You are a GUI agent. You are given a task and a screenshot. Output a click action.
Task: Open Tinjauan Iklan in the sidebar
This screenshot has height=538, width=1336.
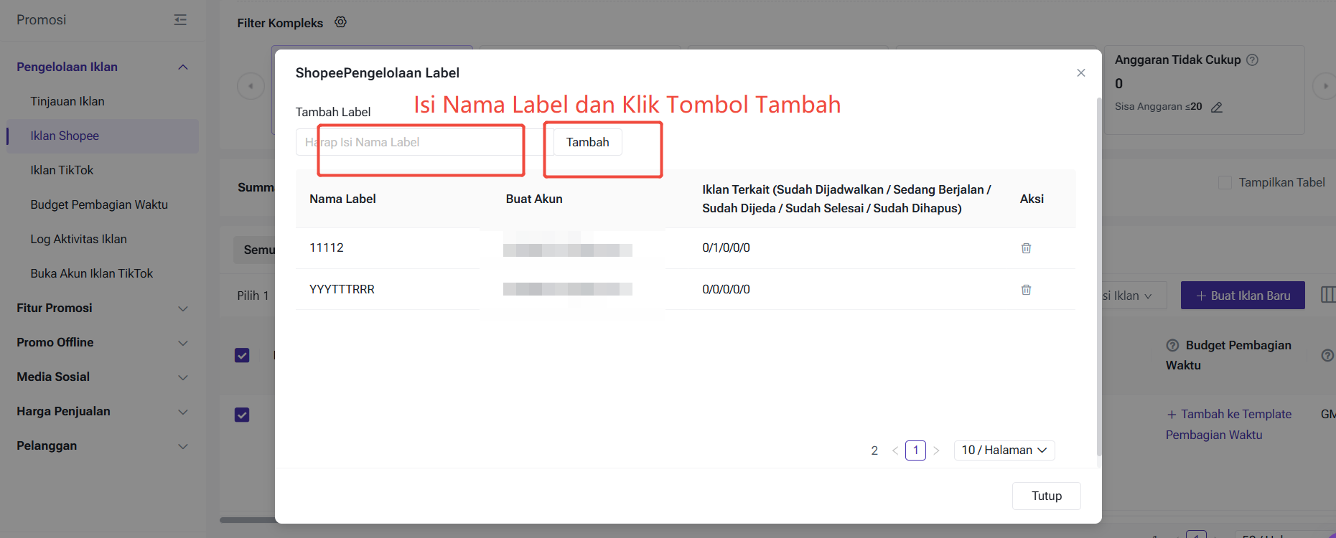(x=67, y=102)
